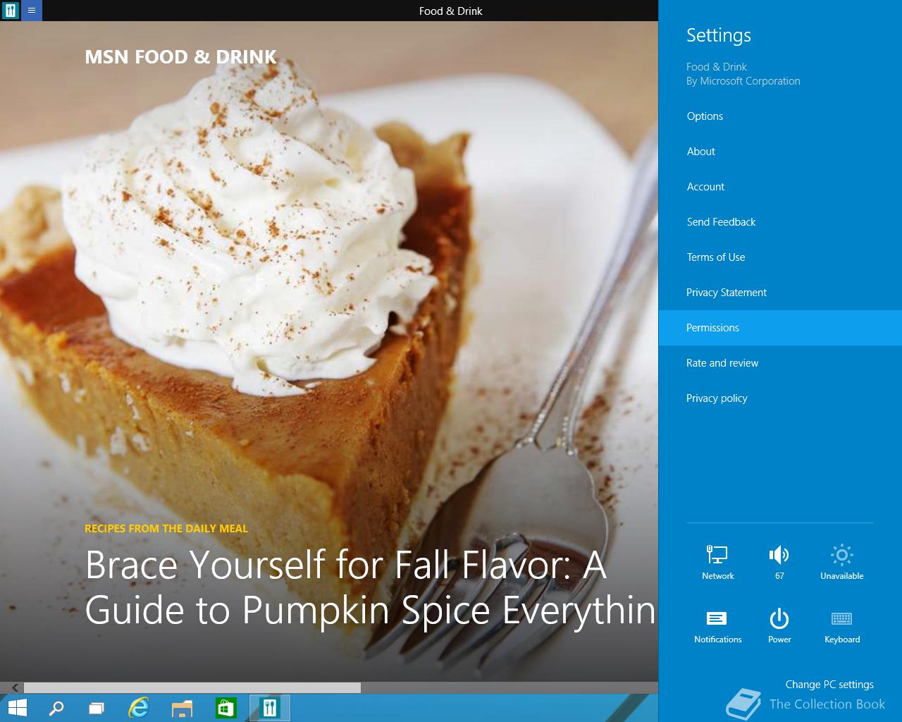This screenshot has width=902, height=722.
Task: Open File Explorer from the taskbar
Action: tap(182, 708)
